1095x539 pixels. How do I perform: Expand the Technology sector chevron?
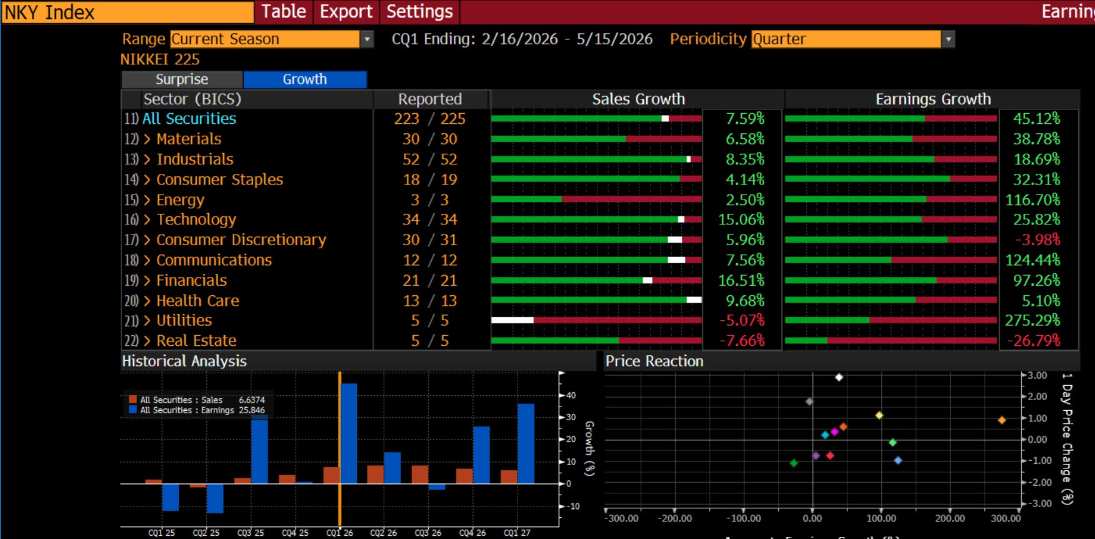point(147,219)
